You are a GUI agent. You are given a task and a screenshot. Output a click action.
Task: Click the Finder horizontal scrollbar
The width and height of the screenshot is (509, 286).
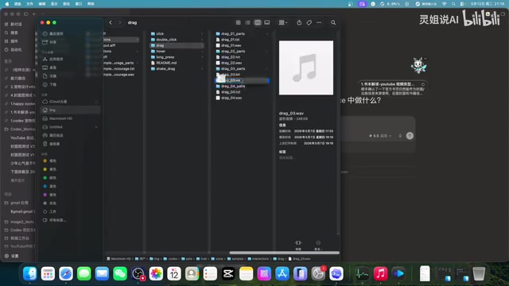285,253
